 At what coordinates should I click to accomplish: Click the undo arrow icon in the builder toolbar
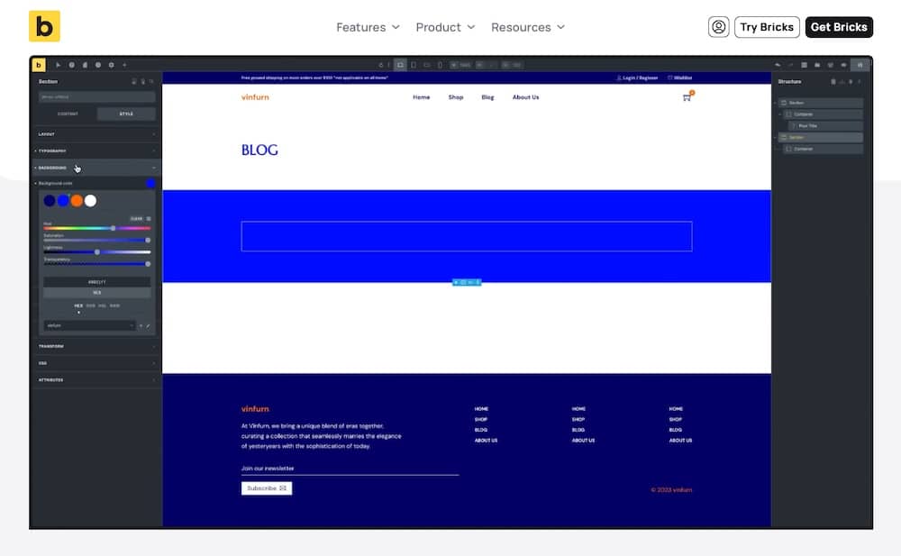778,64
